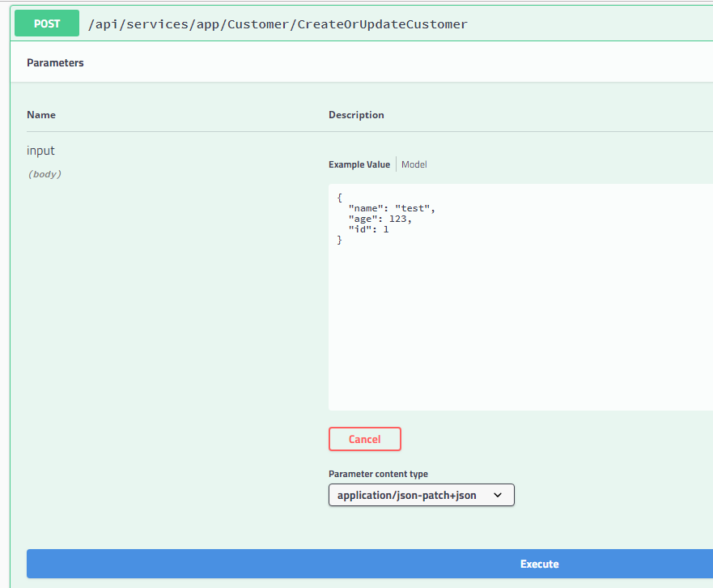This screenshot has width=713, height=588.
Task: Switch to the Model tab
Action: [x=414, y=164]
